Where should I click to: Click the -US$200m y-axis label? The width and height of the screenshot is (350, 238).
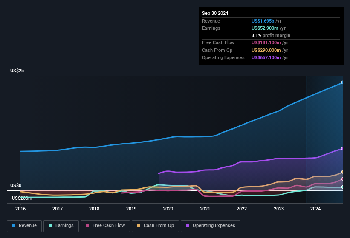(x=21, y=198)
